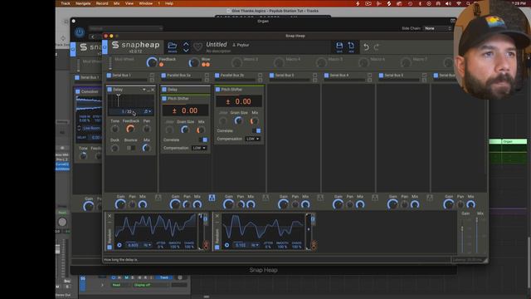Toggle the Delay Bounce switch
This screenshot has height=299, width=531.
pyautogui.click(x=131, y=148)
